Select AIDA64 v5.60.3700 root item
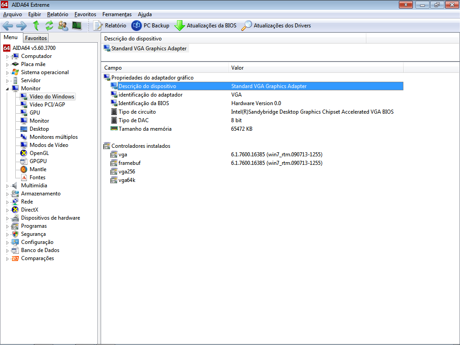The width and height of the screenshot is (460, 345). click(x=29, y=48)
